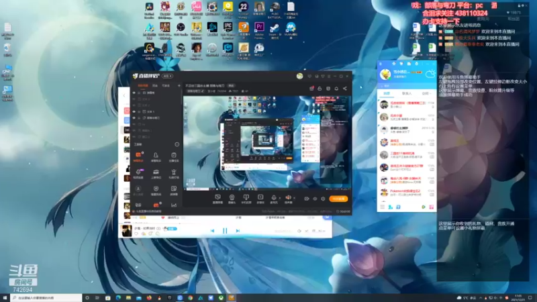Viewport: 537px width, 302px height.
Task: Expand speaker options arrow in bottom toolbar
Action: pyautogui.click(x=294, y=198)
